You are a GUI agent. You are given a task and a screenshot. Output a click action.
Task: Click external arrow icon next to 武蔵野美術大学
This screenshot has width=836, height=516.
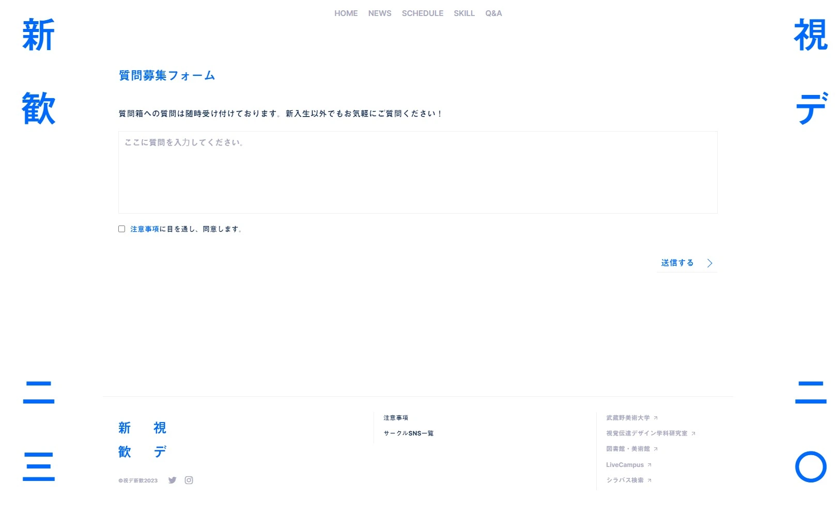[x=656, y=418]
